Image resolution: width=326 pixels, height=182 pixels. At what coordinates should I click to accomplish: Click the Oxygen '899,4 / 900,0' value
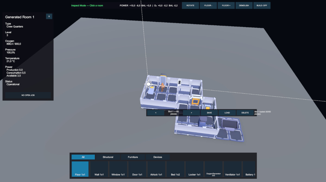pyautogui.click(x=14, y=44)
